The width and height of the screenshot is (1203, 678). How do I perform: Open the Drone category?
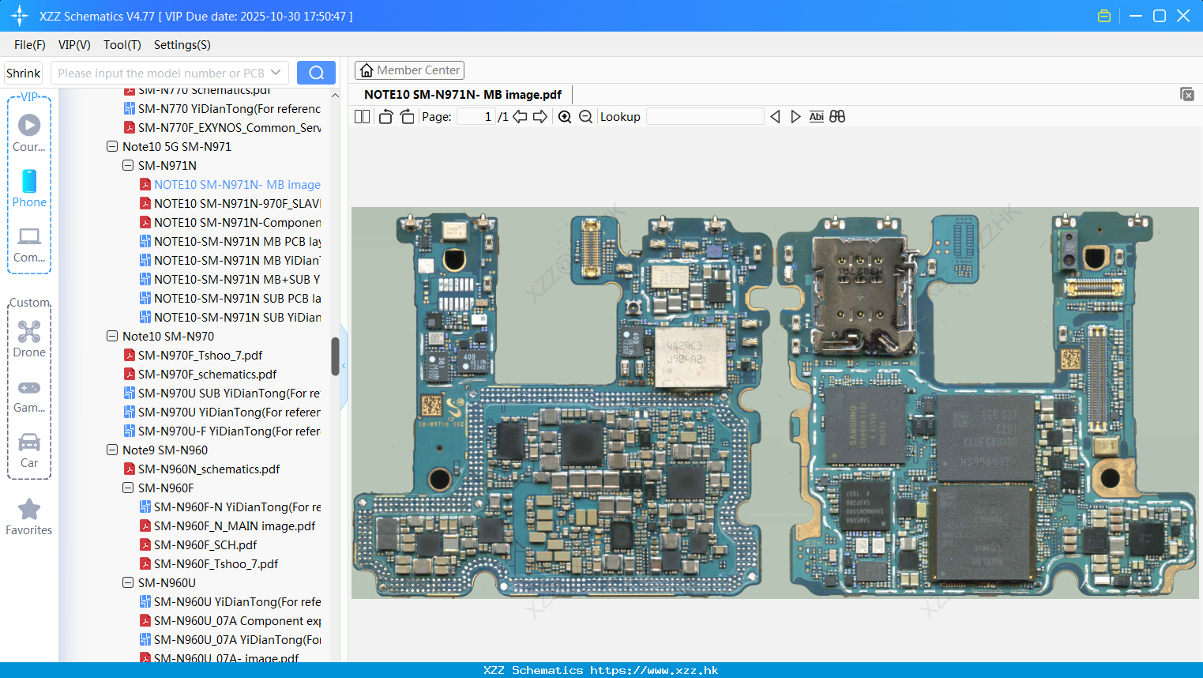[x=29, y=339]
